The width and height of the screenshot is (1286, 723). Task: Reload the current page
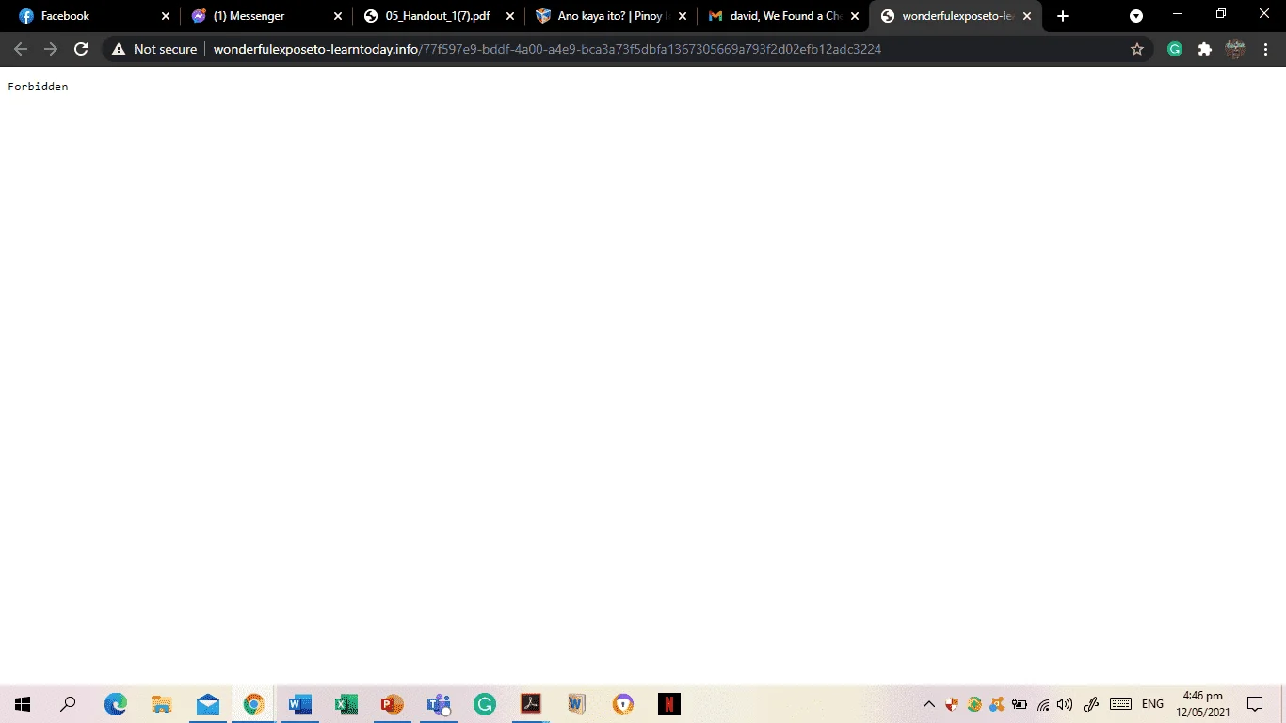tap(81, 49)
